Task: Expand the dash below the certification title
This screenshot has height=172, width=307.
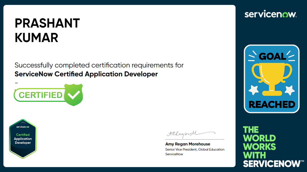Action: (x=16, y=83)
